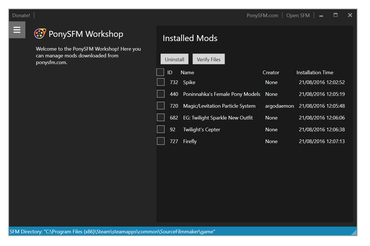The width and height of the screenshot is (370, 246).
Task: Click installation time 21/08/2016 12:05:48
Action: [322, 106]
